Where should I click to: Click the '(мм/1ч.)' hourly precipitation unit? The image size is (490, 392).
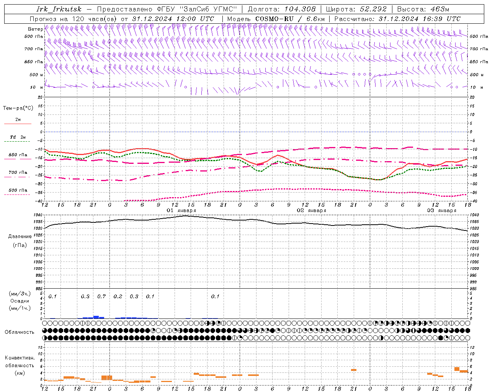pos(20,308)
